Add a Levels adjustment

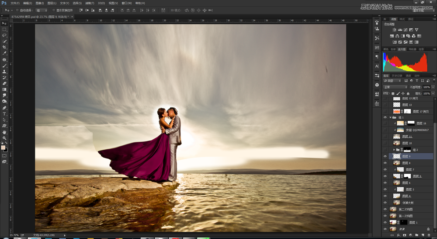coord(400,30)
